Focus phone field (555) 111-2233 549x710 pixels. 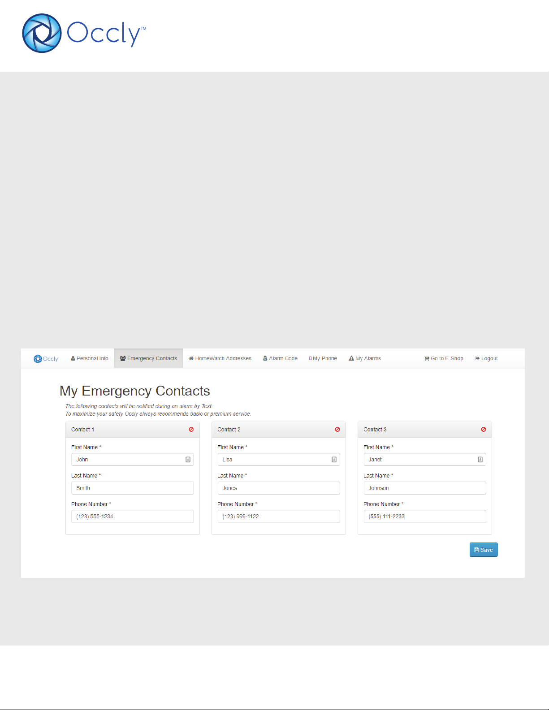click(425, 516)
